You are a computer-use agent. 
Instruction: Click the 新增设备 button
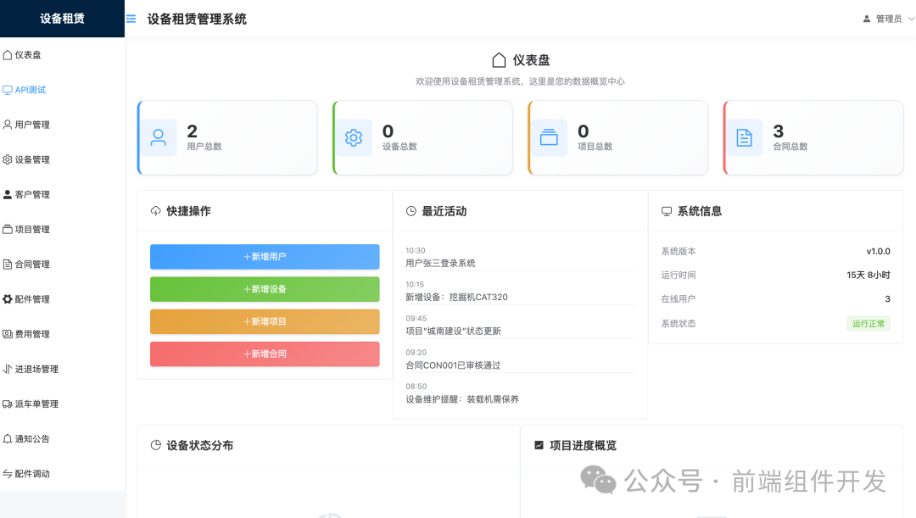coord(264,289)
